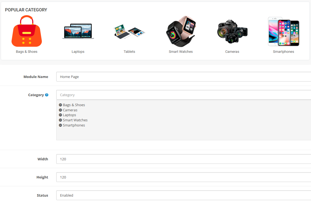The image size is (311, 205).
Task: Click the Category help tooltip icon
Action: [x=47, y=95]
